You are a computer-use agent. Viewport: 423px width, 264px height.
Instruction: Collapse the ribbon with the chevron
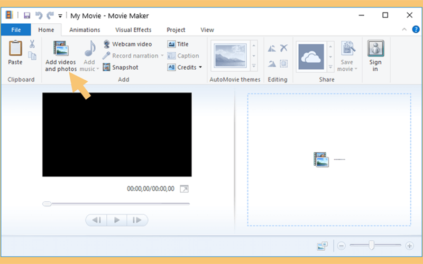[404, 30]
